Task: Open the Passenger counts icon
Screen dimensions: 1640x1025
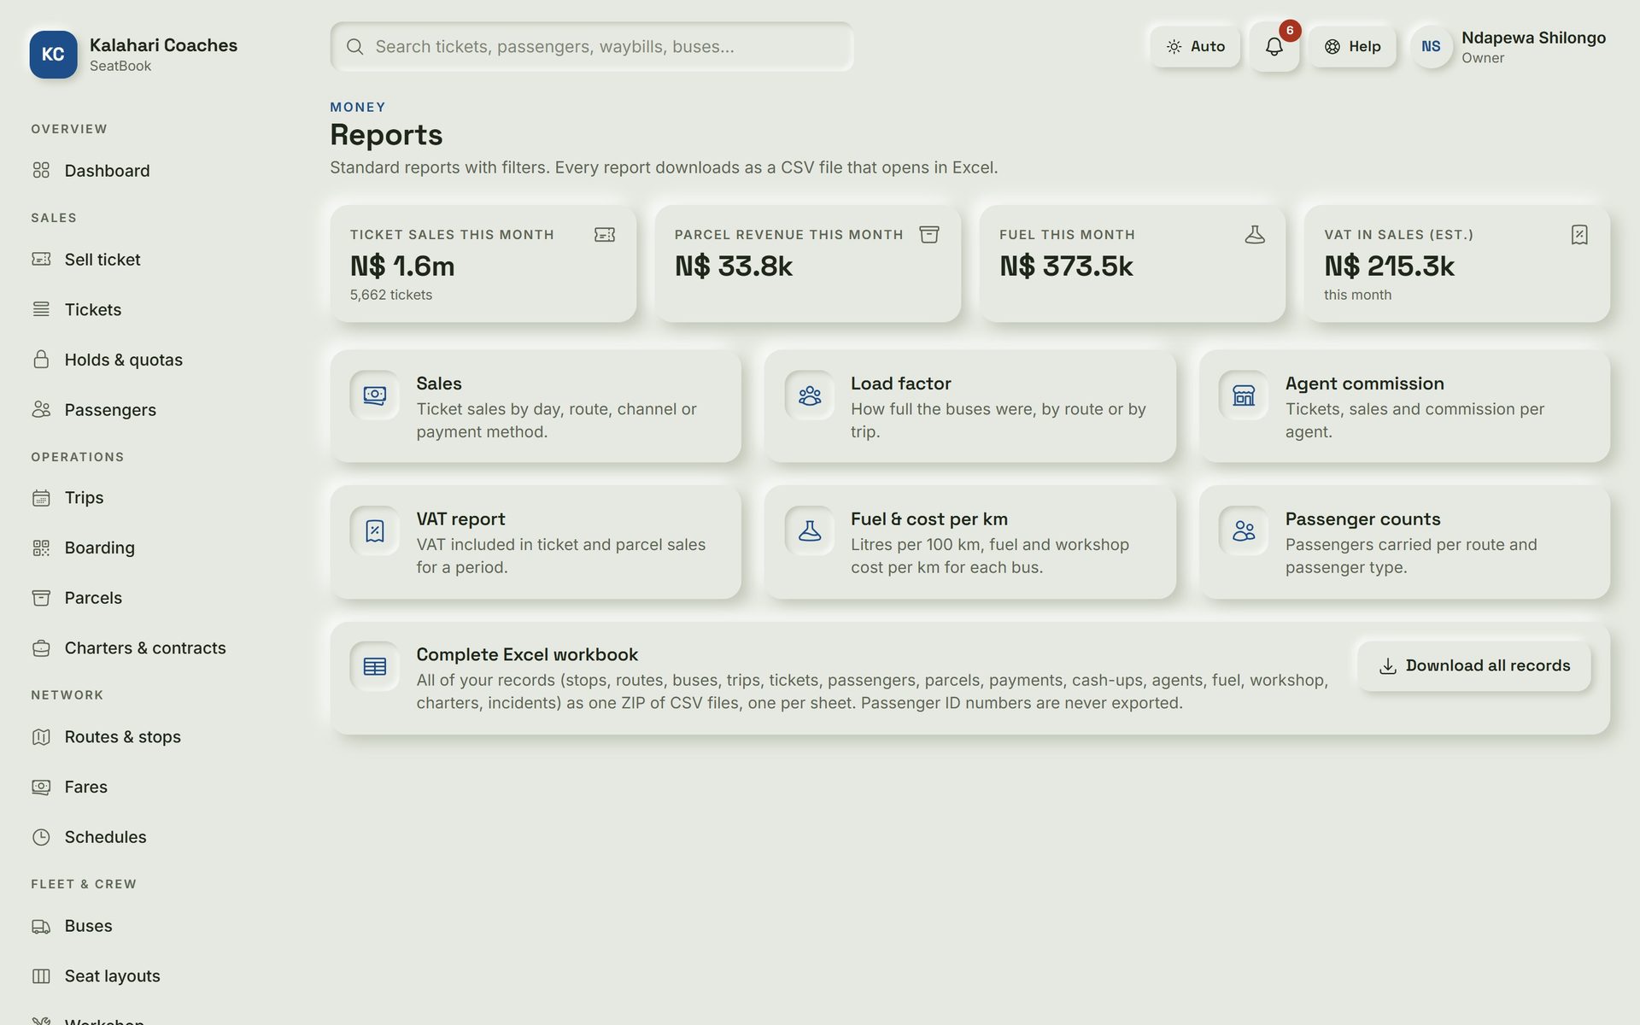Action: (x=1244, y=531)
